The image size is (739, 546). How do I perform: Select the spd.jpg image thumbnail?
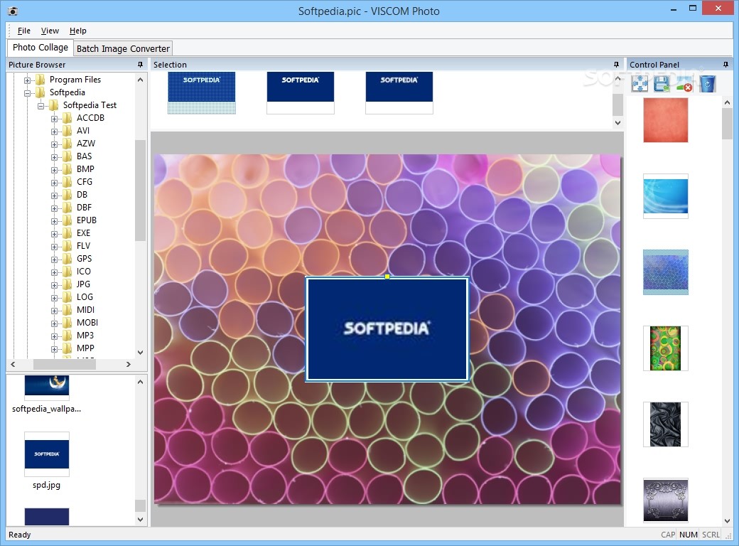[x=47, y=454]
